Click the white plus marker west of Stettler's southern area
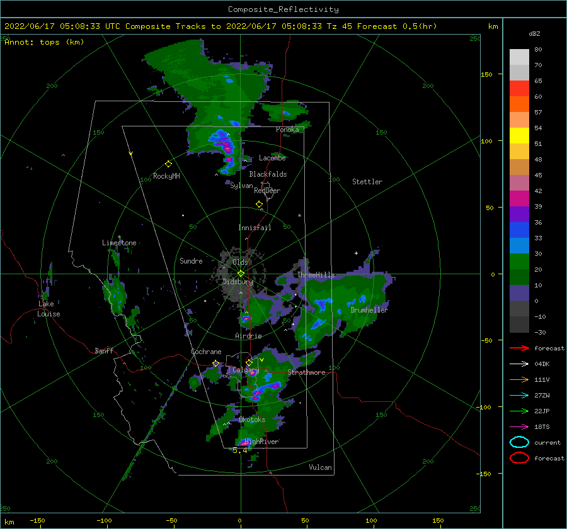This screenshot has height=529, width=567. pyautogui.click(x=356, y=253)
